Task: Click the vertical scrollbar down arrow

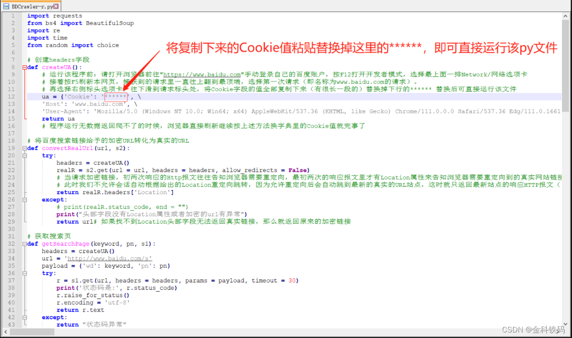Action: tap(565, 325)
